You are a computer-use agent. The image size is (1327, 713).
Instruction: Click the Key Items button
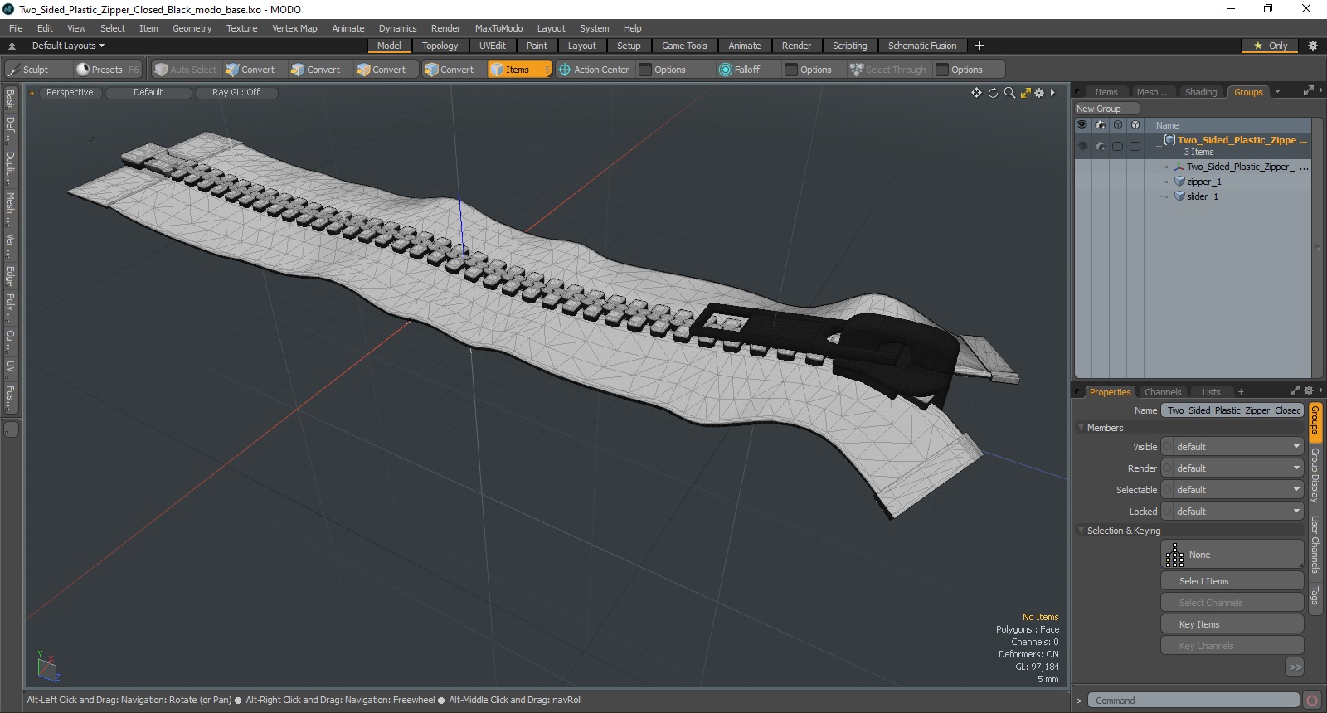1232,624
